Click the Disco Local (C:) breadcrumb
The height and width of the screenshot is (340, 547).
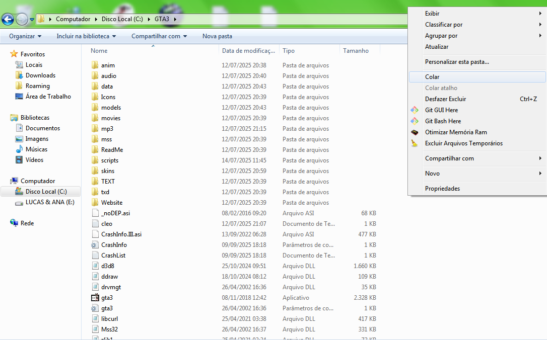(x=122, y=19)
